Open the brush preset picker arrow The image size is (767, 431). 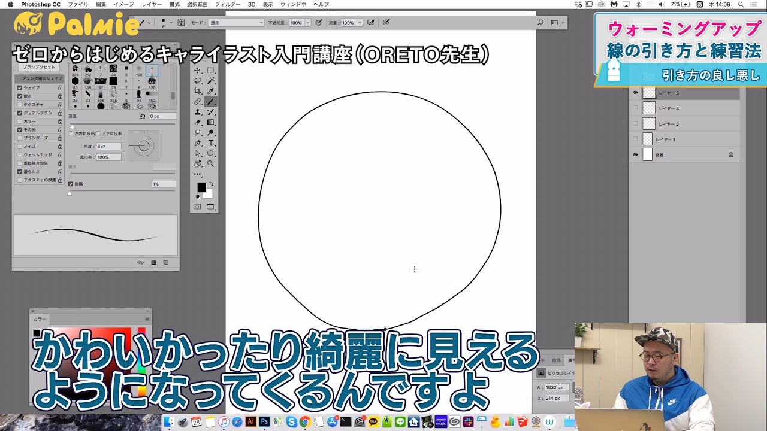[x=171, y=23]
